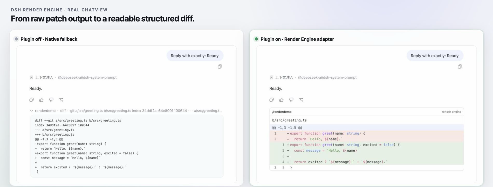
Task: Click the gray Plugin off status dot
Action: click(16, 39)
